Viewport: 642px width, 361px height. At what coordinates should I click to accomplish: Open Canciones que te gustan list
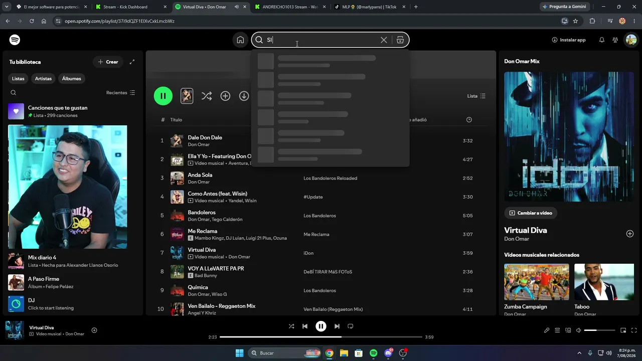pos(72,111)
